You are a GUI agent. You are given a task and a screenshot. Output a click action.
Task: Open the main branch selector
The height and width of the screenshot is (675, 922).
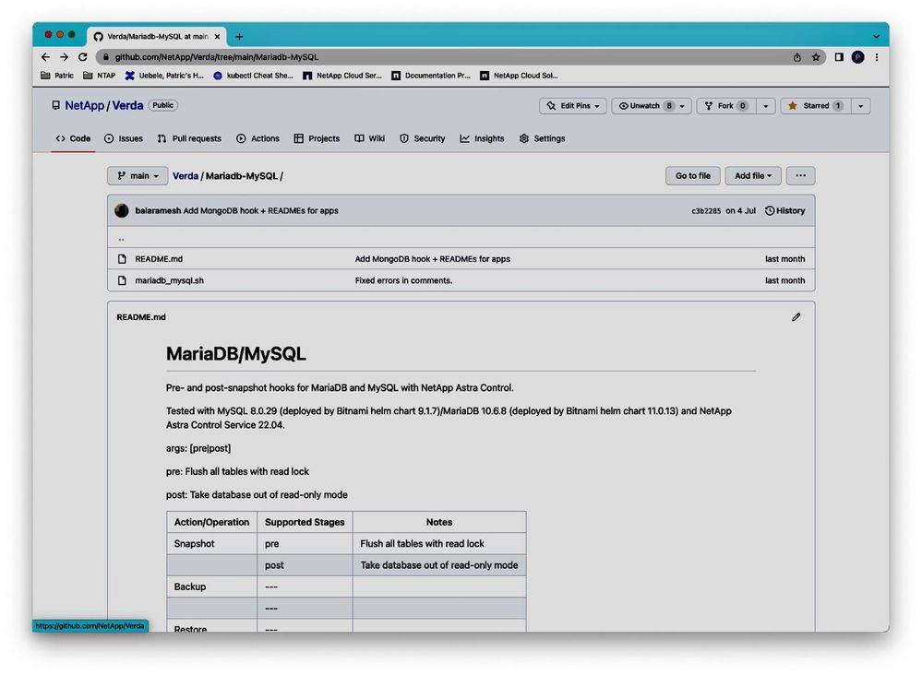[138, 175]
